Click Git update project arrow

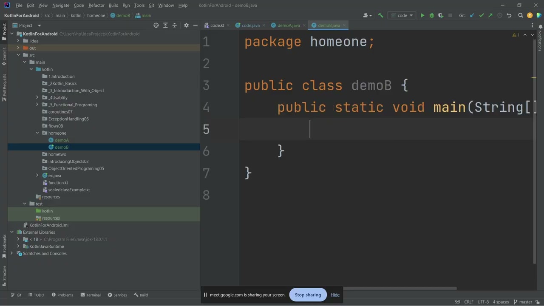tap(472, 15)
